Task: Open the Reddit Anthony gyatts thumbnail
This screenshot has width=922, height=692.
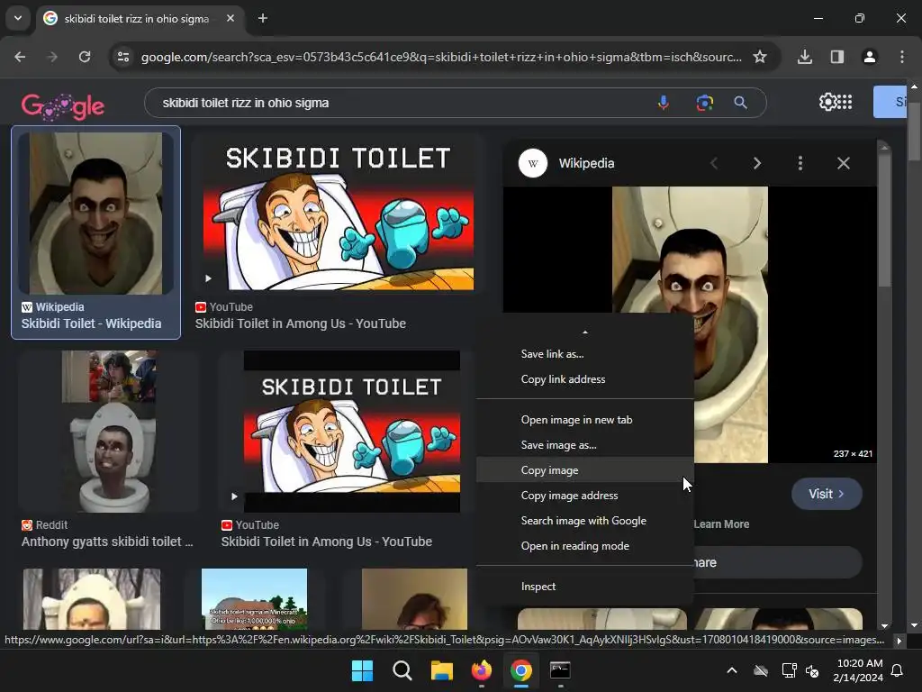Action: pos(109,432)
